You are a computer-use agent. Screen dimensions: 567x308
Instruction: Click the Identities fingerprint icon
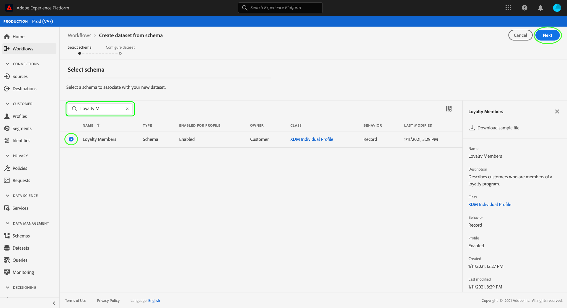pos(7,141)
